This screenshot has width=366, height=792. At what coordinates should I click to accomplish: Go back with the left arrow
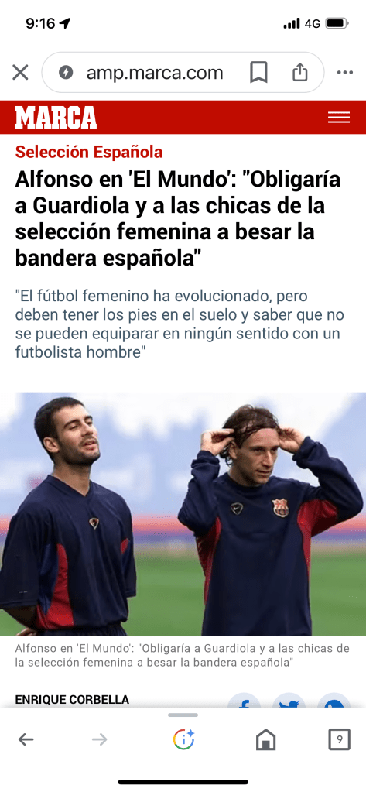coord(26,740)
